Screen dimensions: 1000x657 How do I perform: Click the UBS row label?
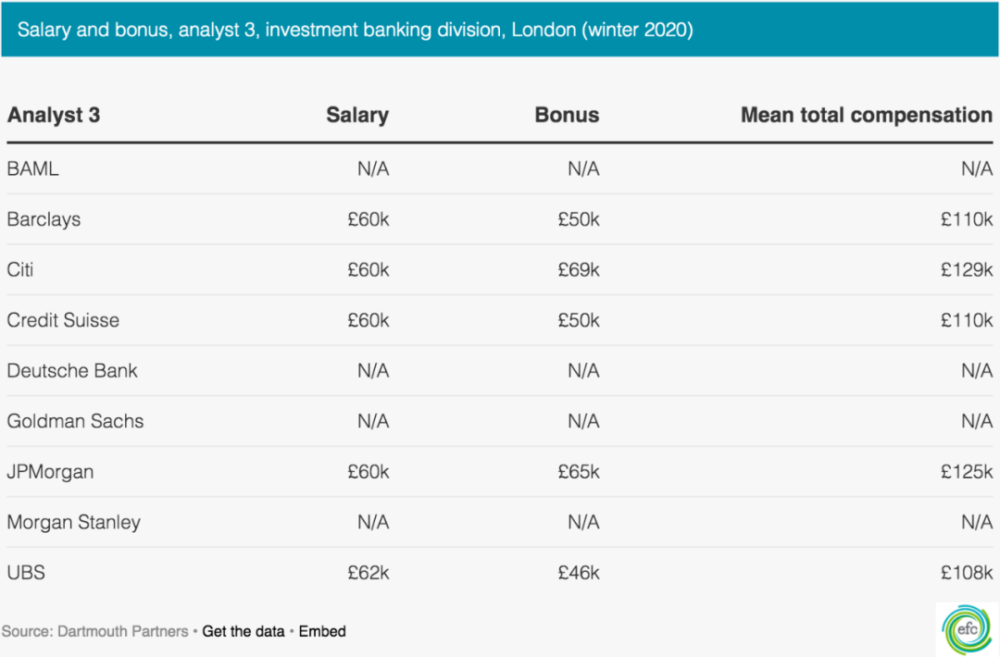click(x=26, y=573)
